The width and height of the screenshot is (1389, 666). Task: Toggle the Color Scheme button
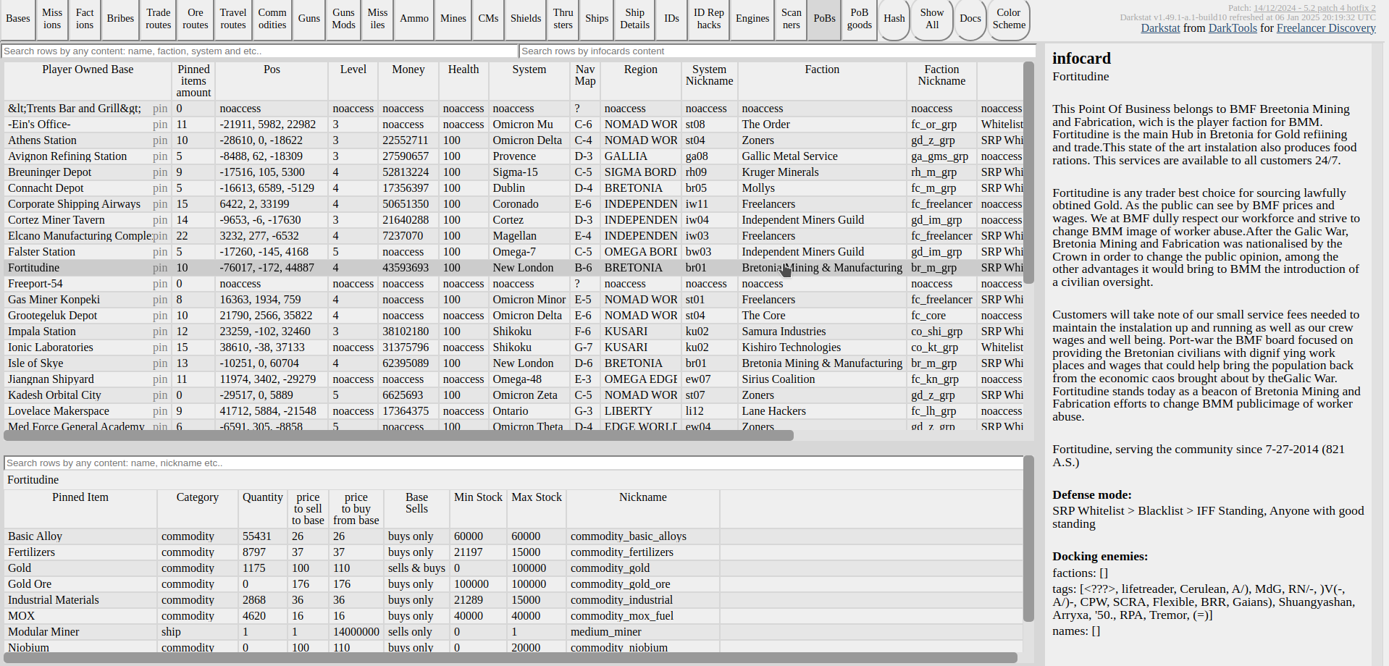[x=1009, y=19]
